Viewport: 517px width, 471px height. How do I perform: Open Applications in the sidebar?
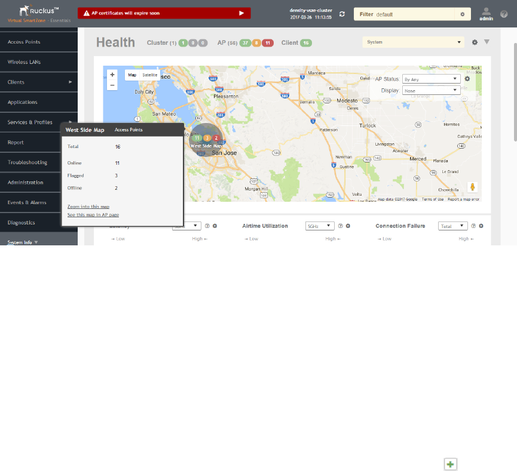point(39,102)
